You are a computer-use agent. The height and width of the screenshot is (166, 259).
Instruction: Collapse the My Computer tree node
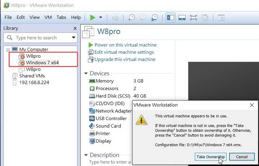8,49
